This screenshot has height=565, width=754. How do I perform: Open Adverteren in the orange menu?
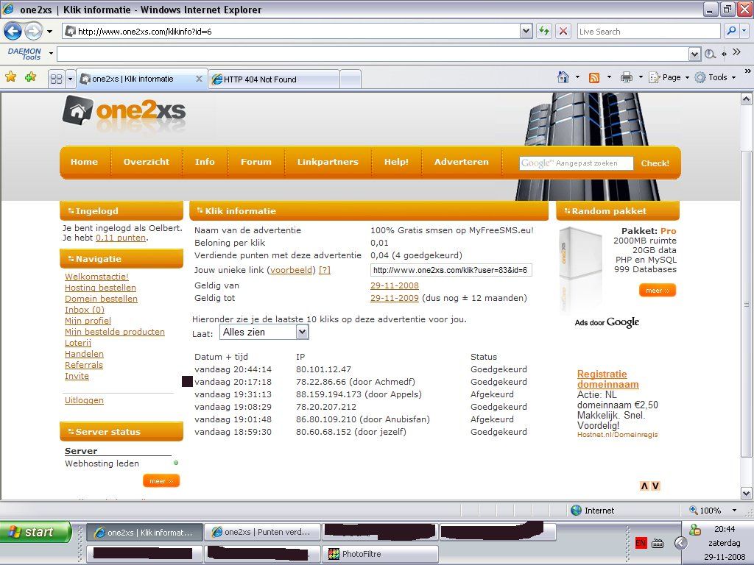tap(461, 162)
